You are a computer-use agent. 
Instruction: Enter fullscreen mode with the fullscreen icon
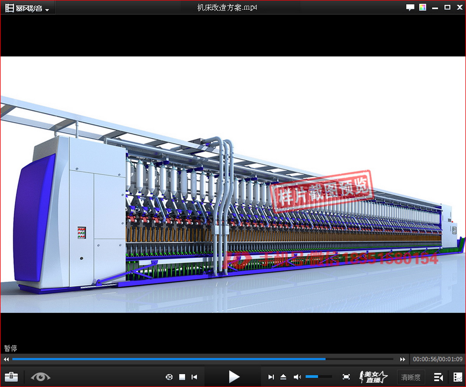tap(346, 377)
